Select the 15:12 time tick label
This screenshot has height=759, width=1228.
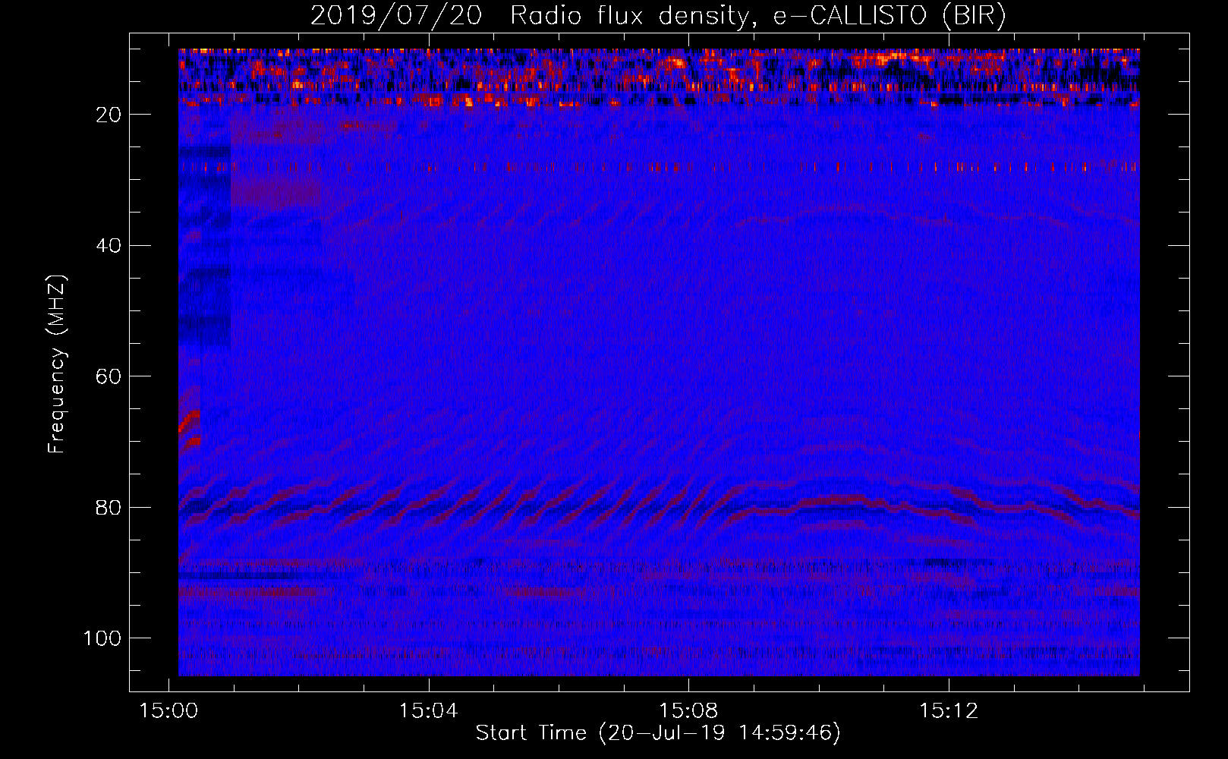coord(948,711)
